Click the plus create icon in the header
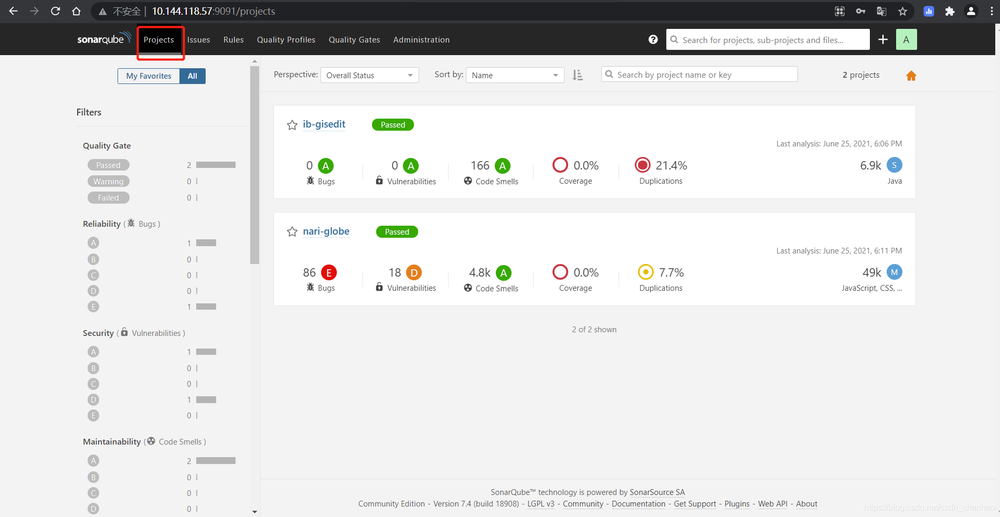 pos(883,39)
